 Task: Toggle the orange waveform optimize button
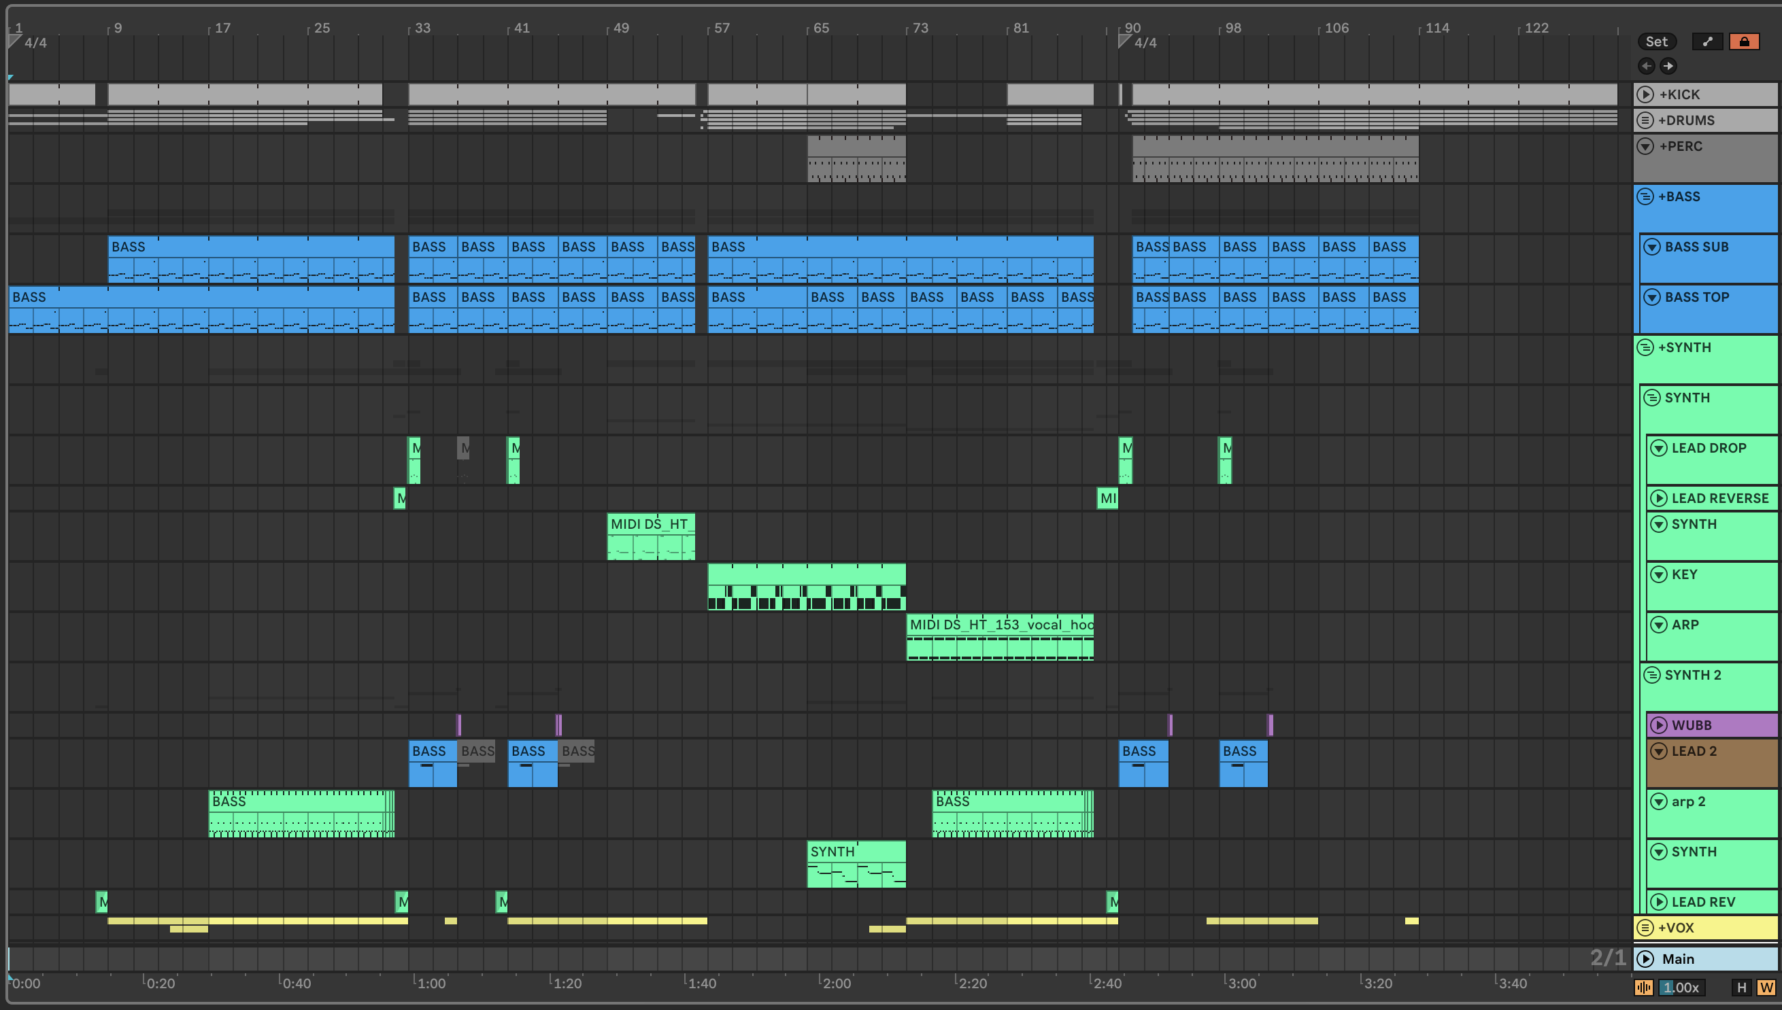[x=1643, y=988]
